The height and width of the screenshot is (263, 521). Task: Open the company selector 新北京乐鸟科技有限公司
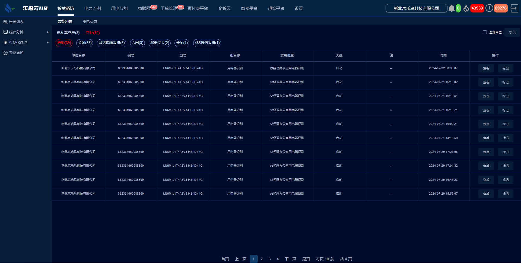point(416,8)
